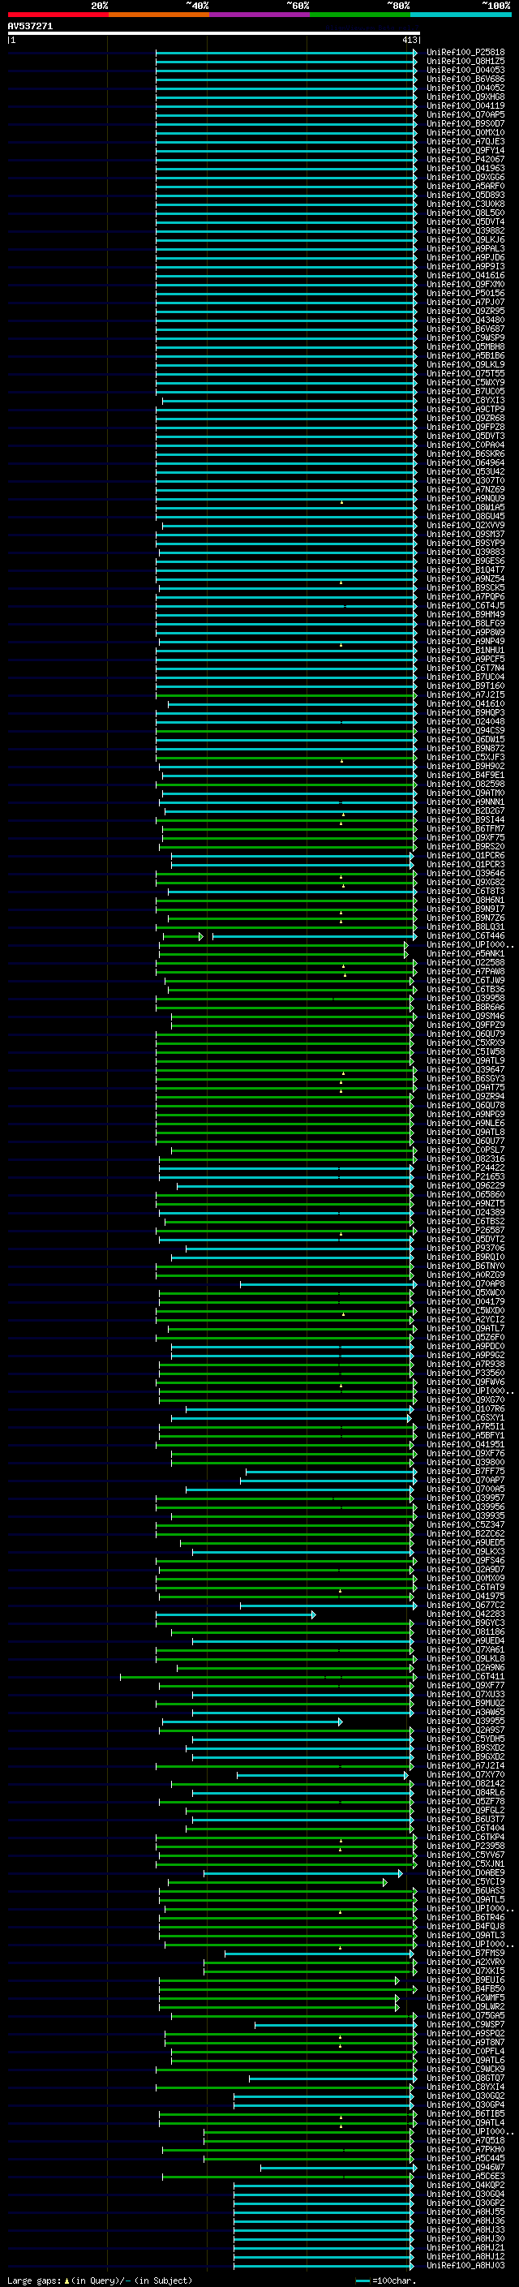Click the green ~80% identity legend bar

(360, 15)
